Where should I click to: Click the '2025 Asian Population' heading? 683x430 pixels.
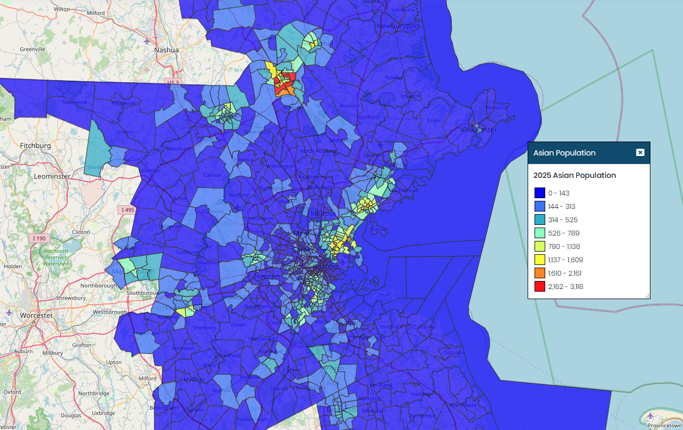click(575, 175)
